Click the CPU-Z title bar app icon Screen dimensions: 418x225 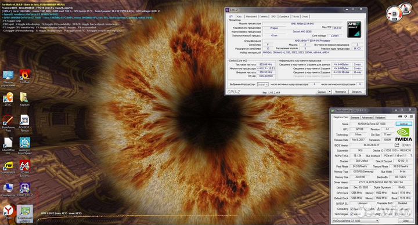[228, 10]
